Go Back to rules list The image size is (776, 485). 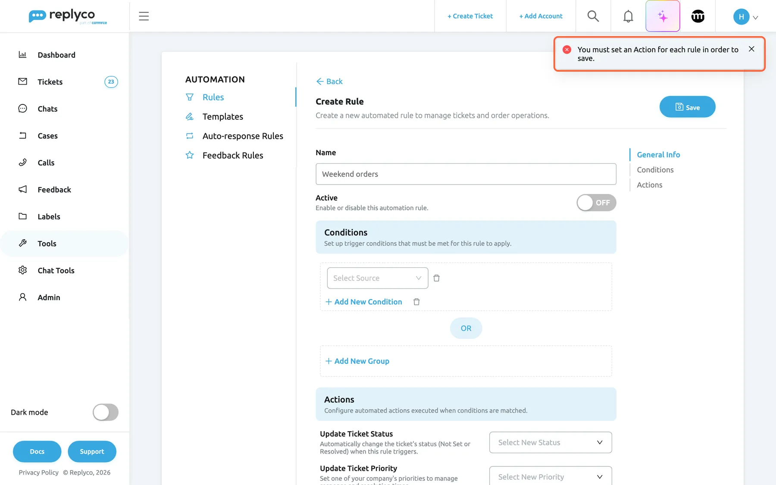coord(329,81)
